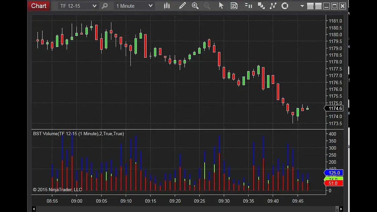Open the drawing tools pencil icon

[x=182, y=6]
